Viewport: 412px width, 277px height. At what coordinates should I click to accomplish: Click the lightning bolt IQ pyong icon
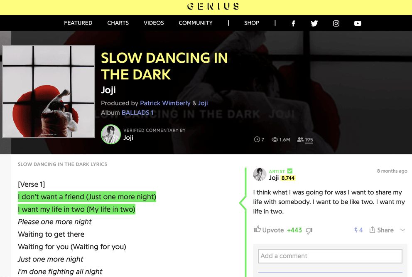tap(356, 230)
